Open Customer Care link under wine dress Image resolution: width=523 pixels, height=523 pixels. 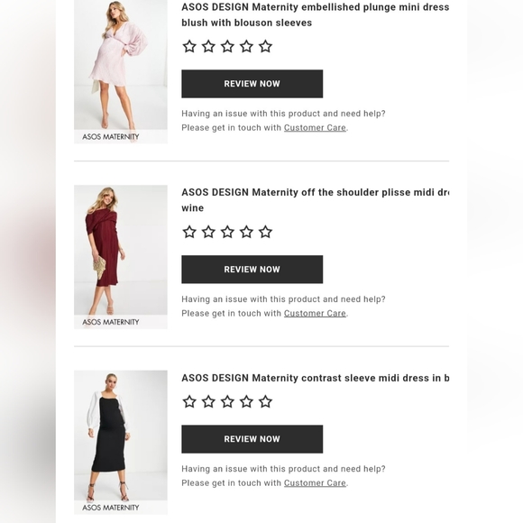315,314
